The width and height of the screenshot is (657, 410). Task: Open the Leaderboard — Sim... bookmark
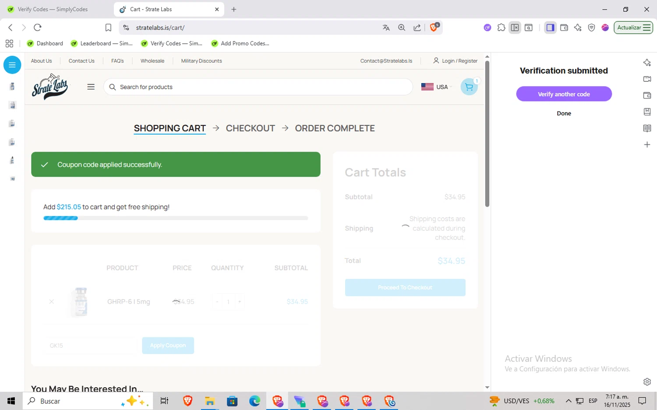(102, 43)
